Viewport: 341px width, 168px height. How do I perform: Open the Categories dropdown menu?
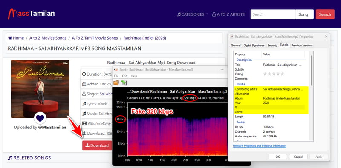[x=193, y=14]
